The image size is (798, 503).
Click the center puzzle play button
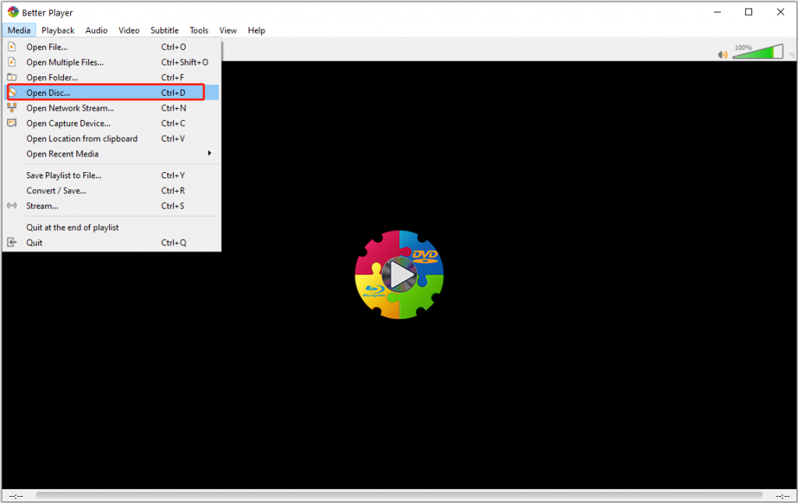[400, 275]
